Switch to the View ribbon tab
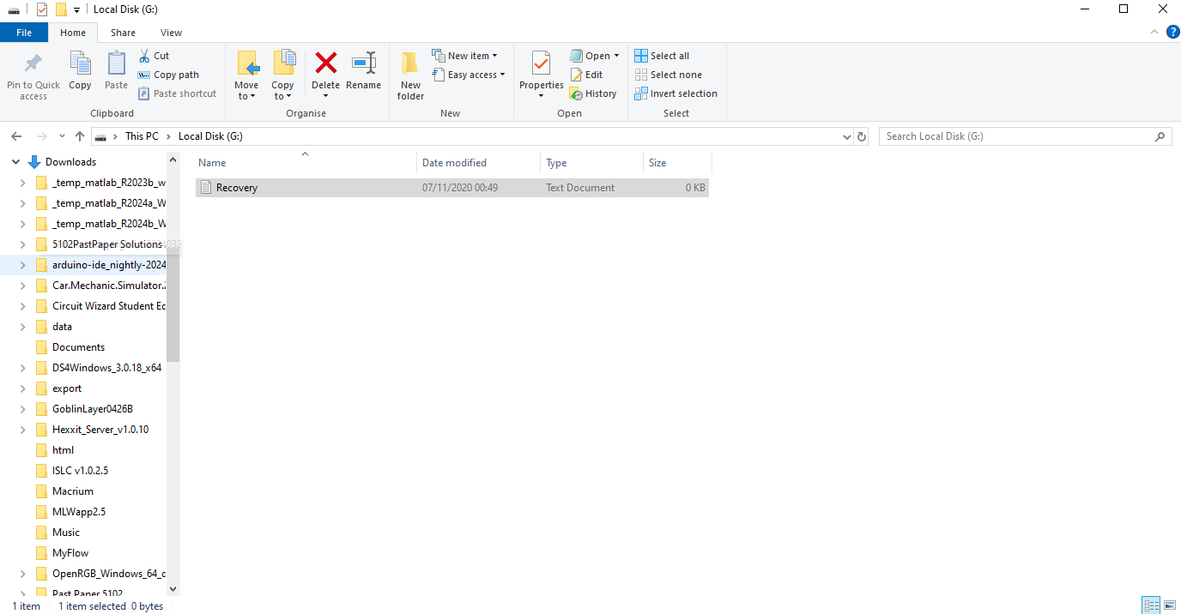1181x614 pixels. (171, 32)
